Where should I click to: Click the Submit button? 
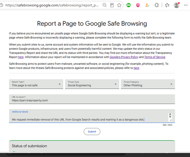[x=92, y=132]
